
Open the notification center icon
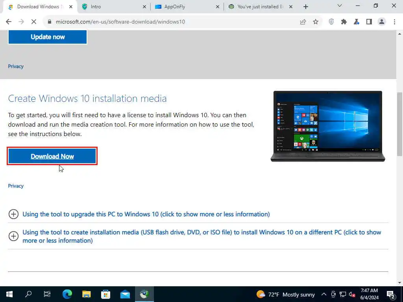[x=391, y=294]
